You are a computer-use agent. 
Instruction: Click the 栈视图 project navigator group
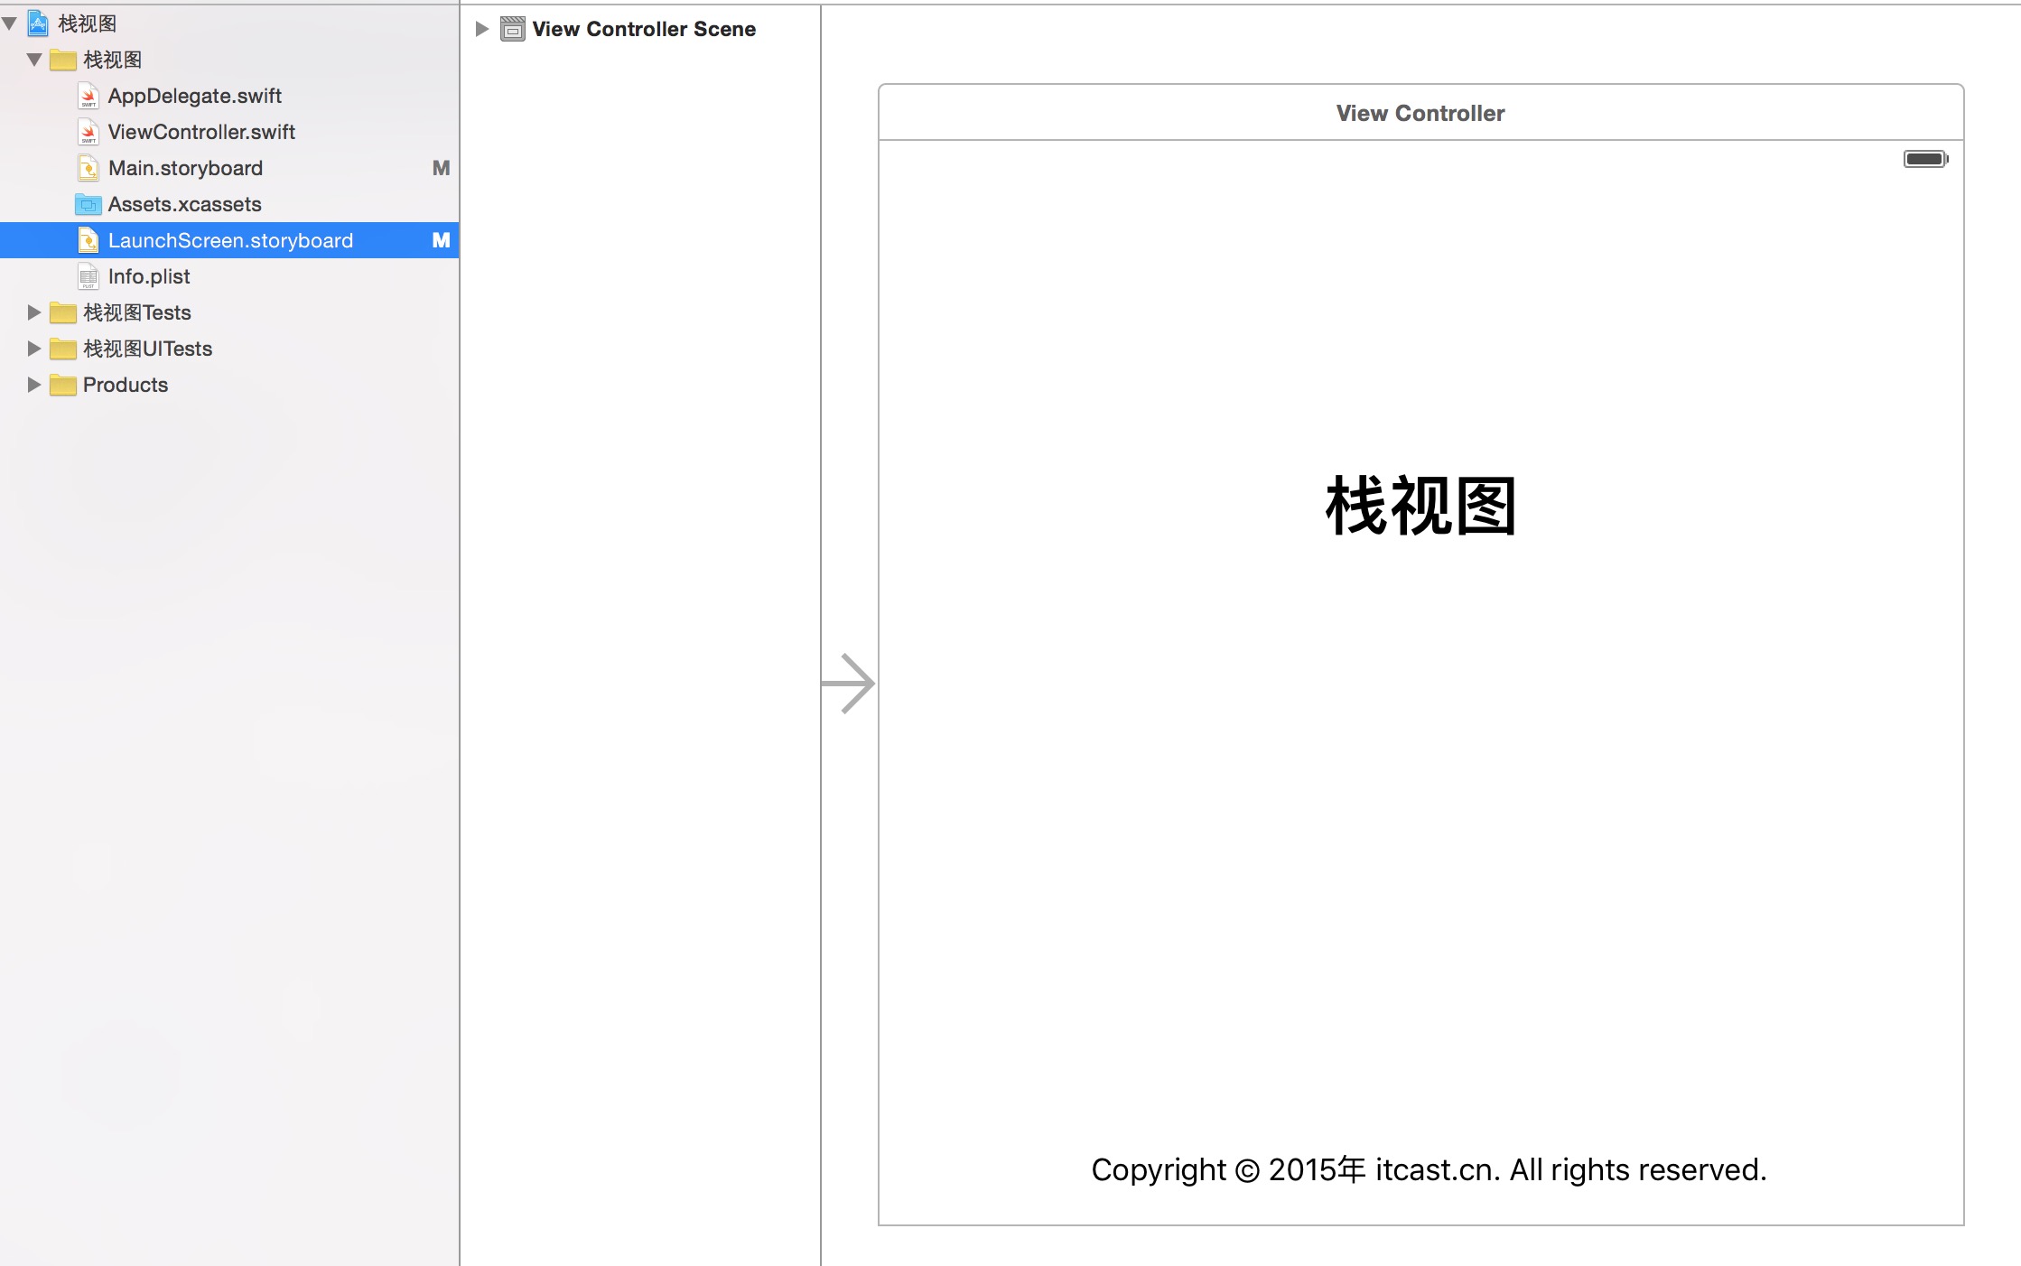click(x=114, y=59)
